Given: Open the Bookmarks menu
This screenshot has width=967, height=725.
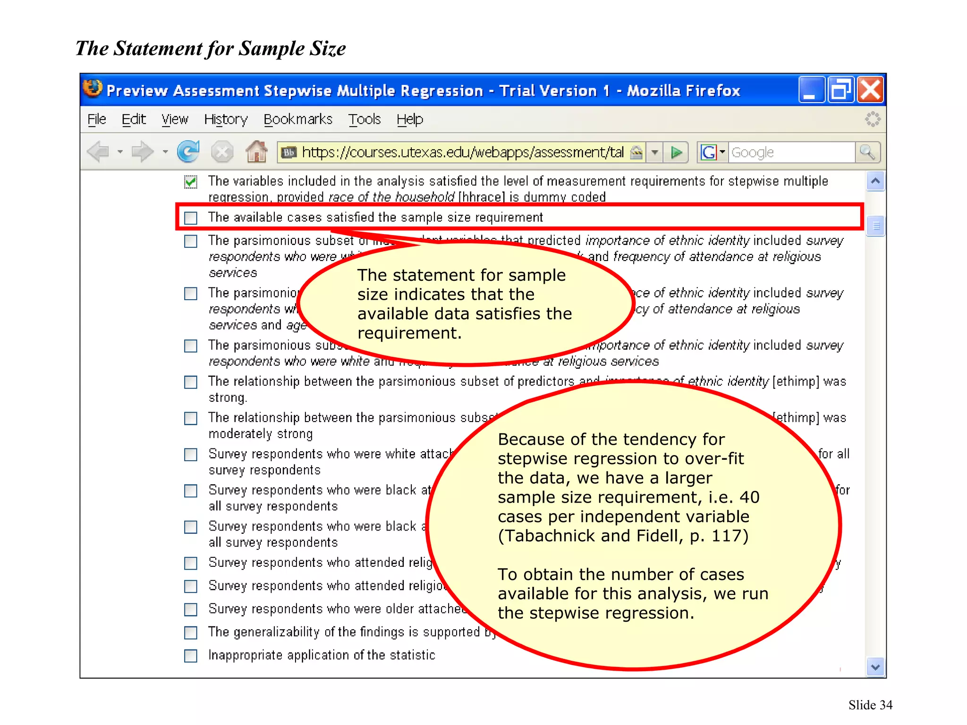Looking at the screenshot, I should 298,119.
